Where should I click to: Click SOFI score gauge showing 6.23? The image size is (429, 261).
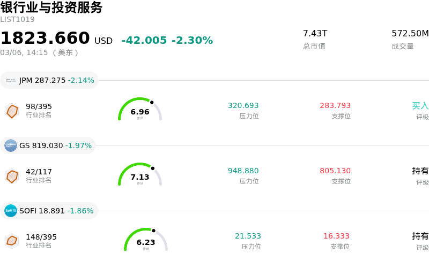click(146, 241)
